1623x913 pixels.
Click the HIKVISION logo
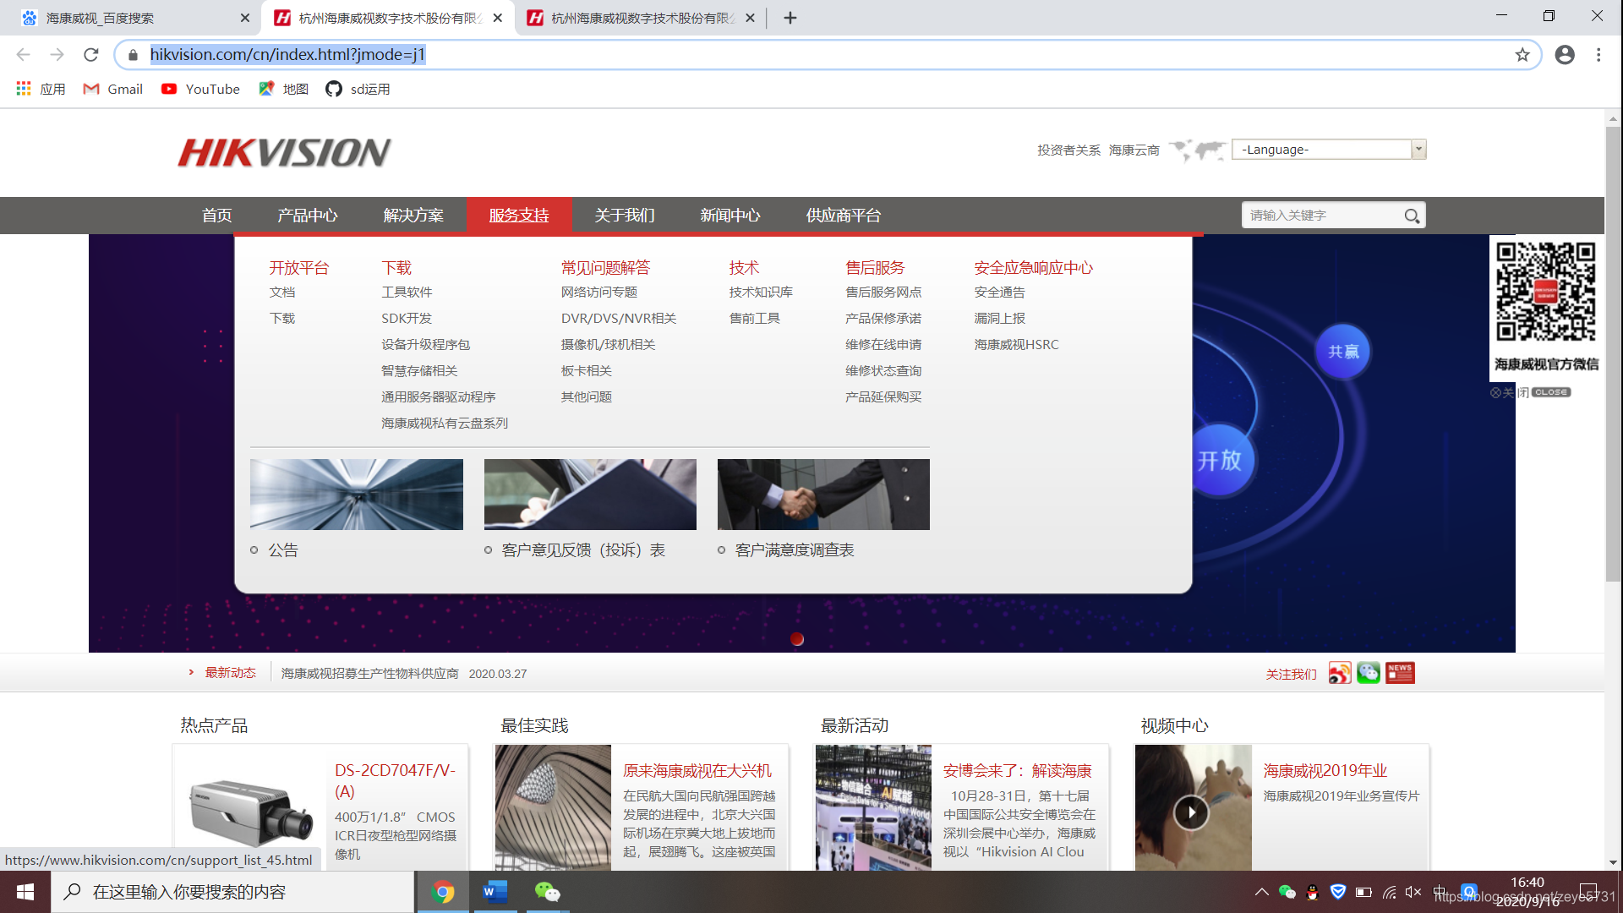[x=286, y=152]
